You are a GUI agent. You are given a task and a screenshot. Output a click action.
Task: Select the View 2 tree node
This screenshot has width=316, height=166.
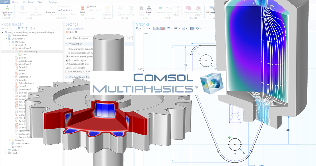coord(25,55)
